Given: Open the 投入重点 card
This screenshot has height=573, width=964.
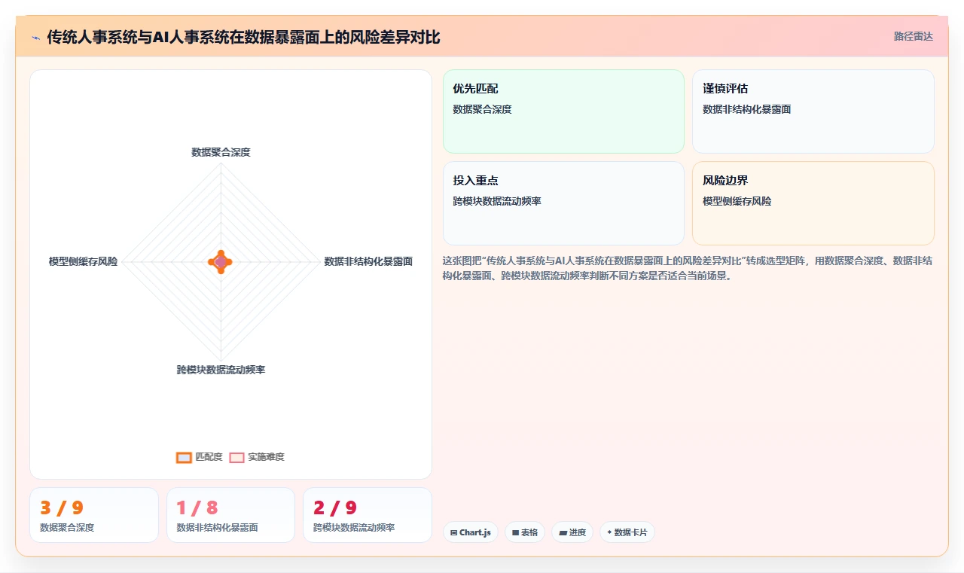Looking at the screenshot, I should [x=563, y=203].
